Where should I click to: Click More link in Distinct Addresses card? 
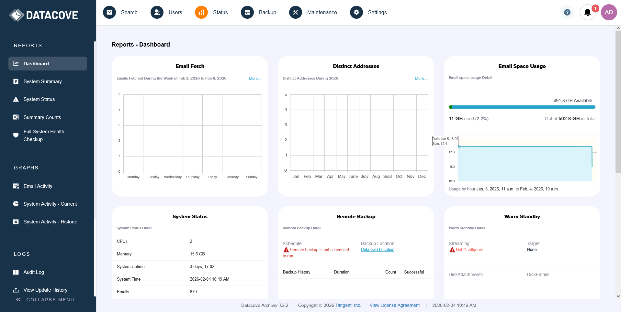click(421, 79)
